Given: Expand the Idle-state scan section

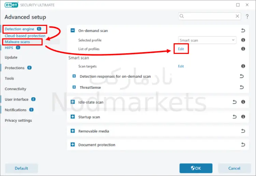Looking at the screenshot, I should tap(73, 102).
